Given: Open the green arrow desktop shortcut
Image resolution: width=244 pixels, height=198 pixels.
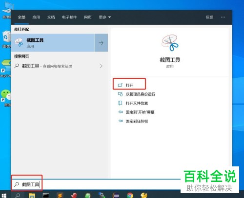Looking at the screenshot, I should pyautogui.click(x=5, y=68).
